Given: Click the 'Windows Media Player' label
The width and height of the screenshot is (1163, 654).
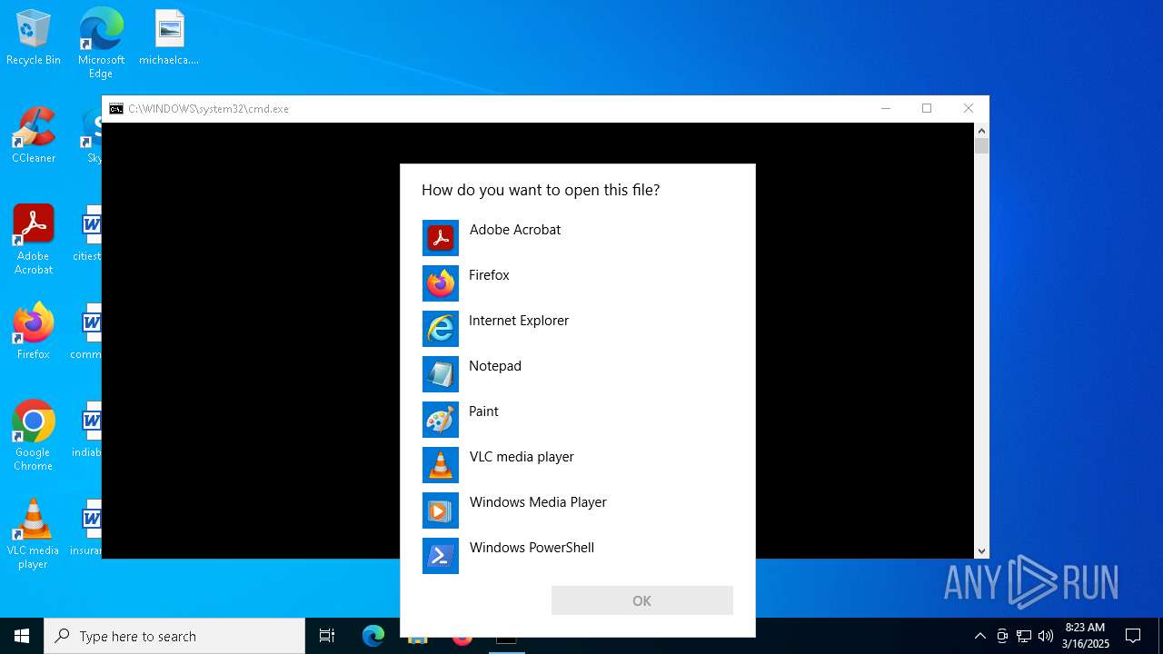Looking at the screenshot, I should [x=538, y=502].
